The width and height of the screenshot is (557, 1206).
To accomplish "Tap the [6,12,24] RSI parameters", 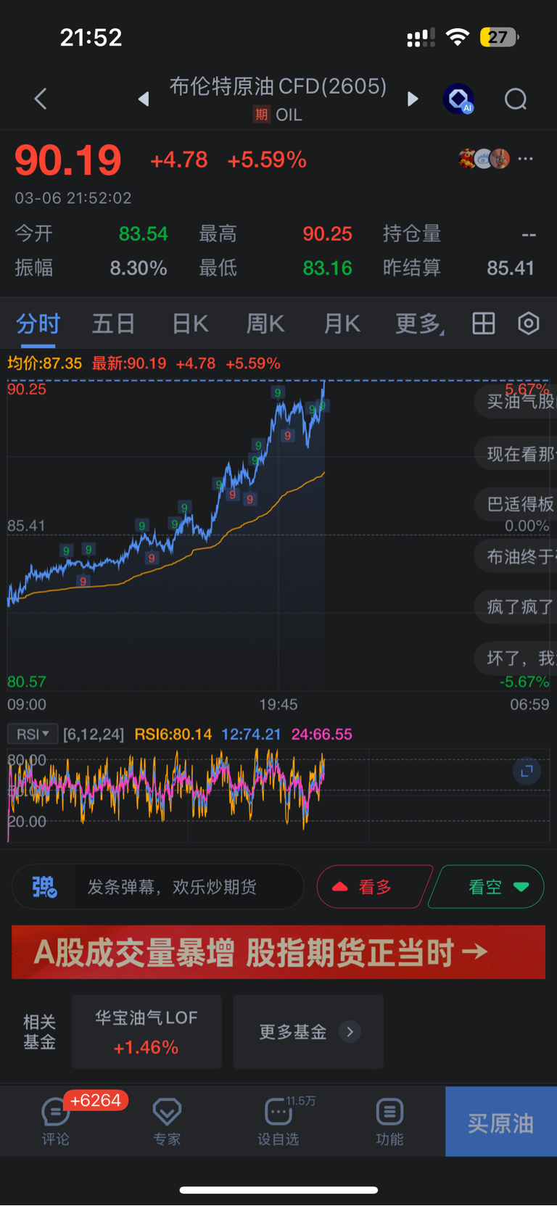I will (x=94, y=734).
